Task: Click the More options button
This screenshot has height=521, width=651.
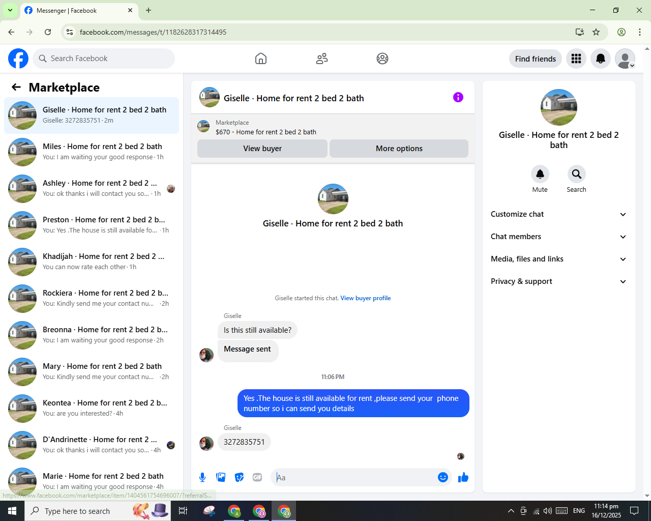Action: pyautogui.click(x=399, y=149)
